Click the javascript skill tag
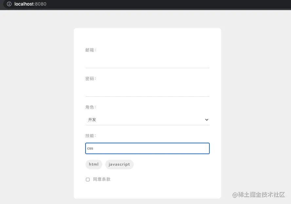291x204 pixels. click(x=119, y=164)
